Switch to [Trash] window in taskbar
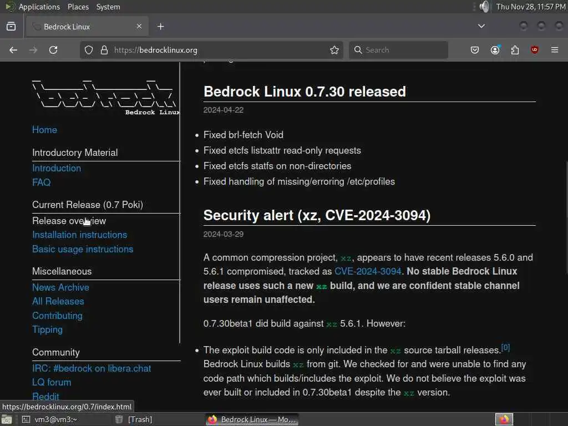This screenshot has width=568, height=426. point(140,419)
